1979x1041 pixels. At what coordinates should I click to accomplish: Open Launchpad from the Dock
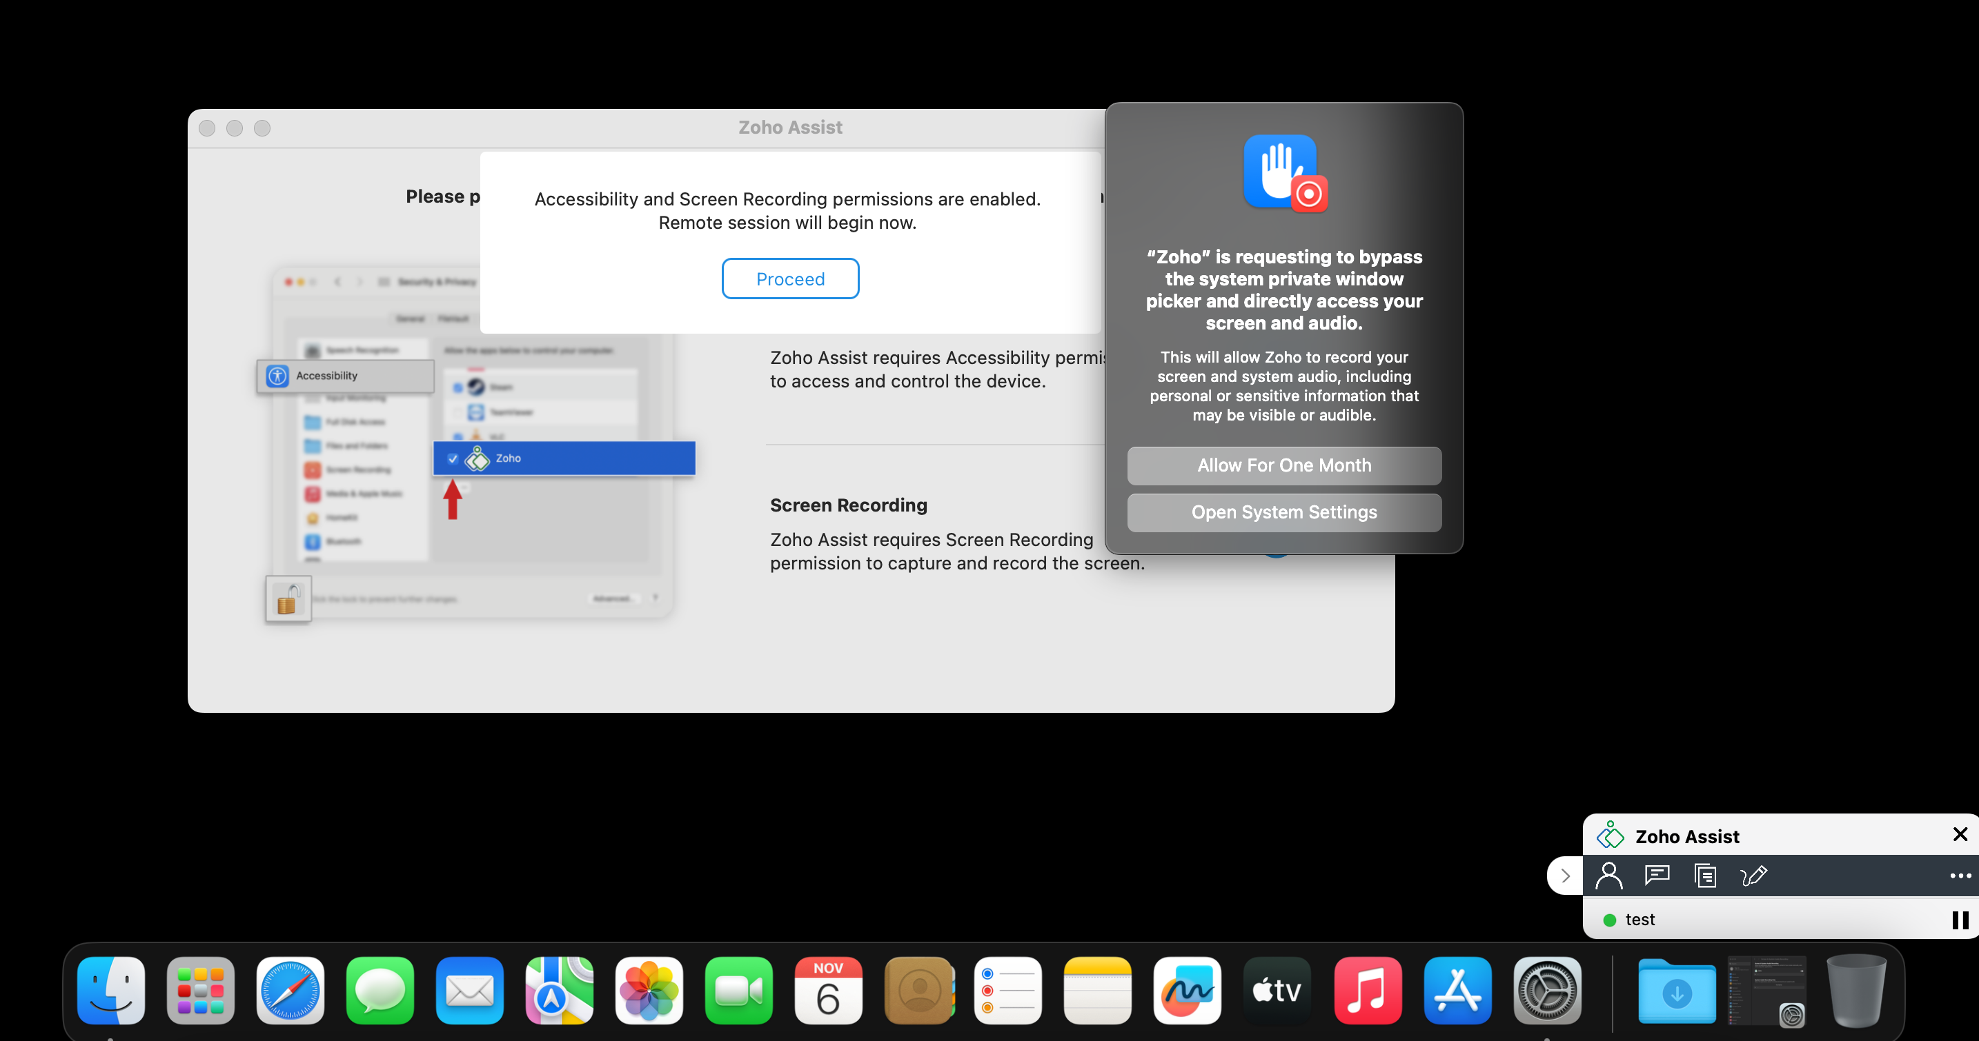tap(201, 991)
